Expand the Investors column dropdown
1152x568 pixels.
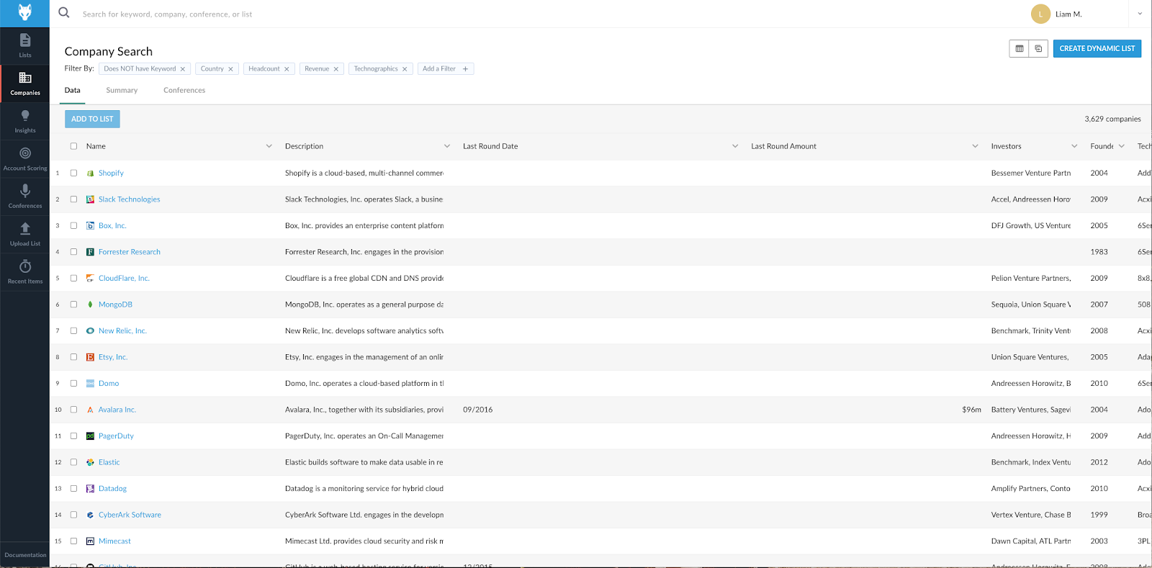1074,146
